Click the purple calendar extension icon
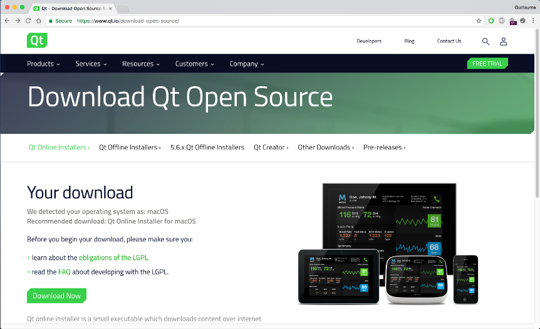The height and width of the screenshot is (329, 540). pos(513,21)
